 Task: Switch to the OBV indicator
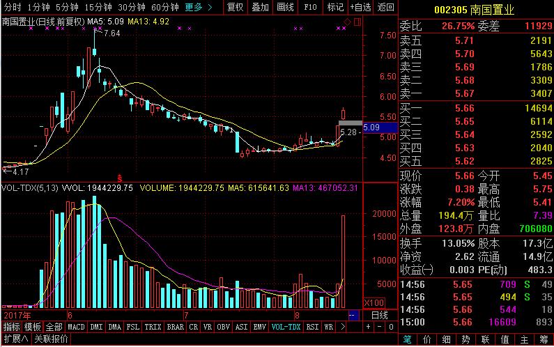pos(223,327)
